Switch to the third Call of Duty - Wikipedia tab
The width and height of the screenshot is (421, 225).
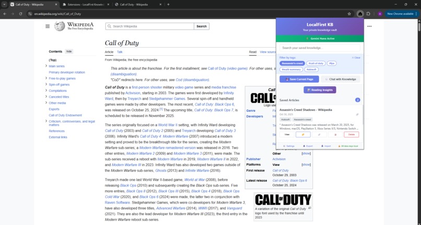tap(137, 4)
